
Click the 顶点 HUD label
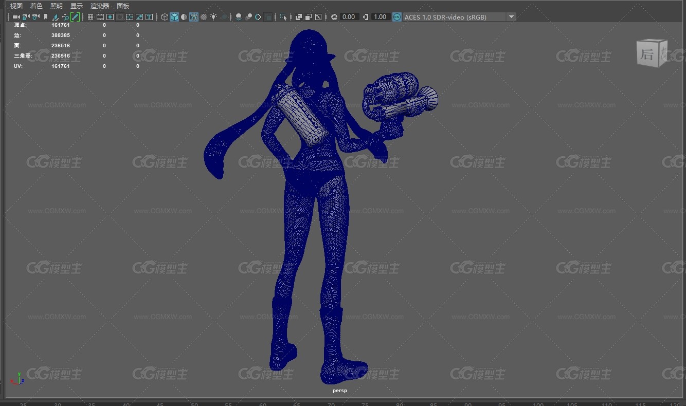(x=19, y=25)
